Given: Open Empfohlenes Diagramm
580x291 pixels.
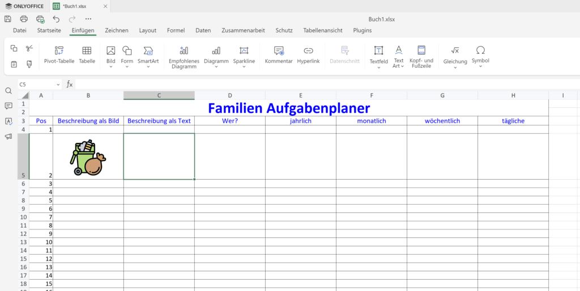Looking at the screenshot, I should (x=184, y=58).
